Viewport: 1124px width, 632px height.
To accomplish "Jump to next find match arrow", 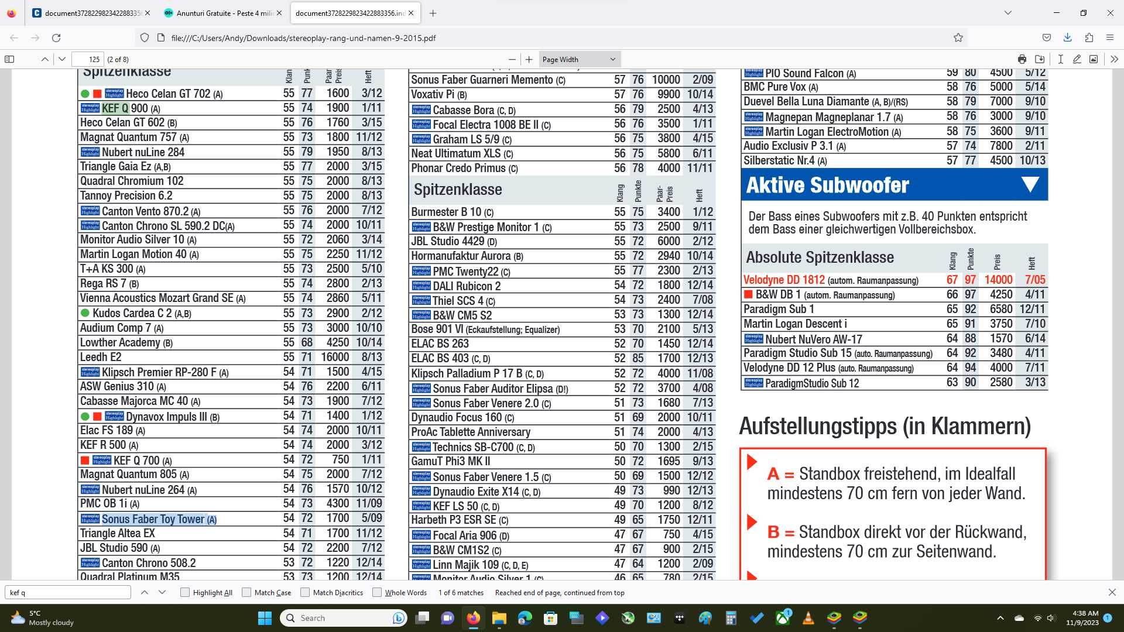I will pyautogui.click(x=162, y=592).
